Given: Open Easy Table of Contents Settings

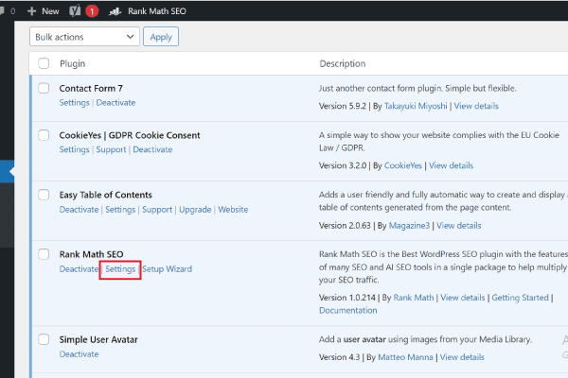Looking at the screenshot, I should 120,210.
